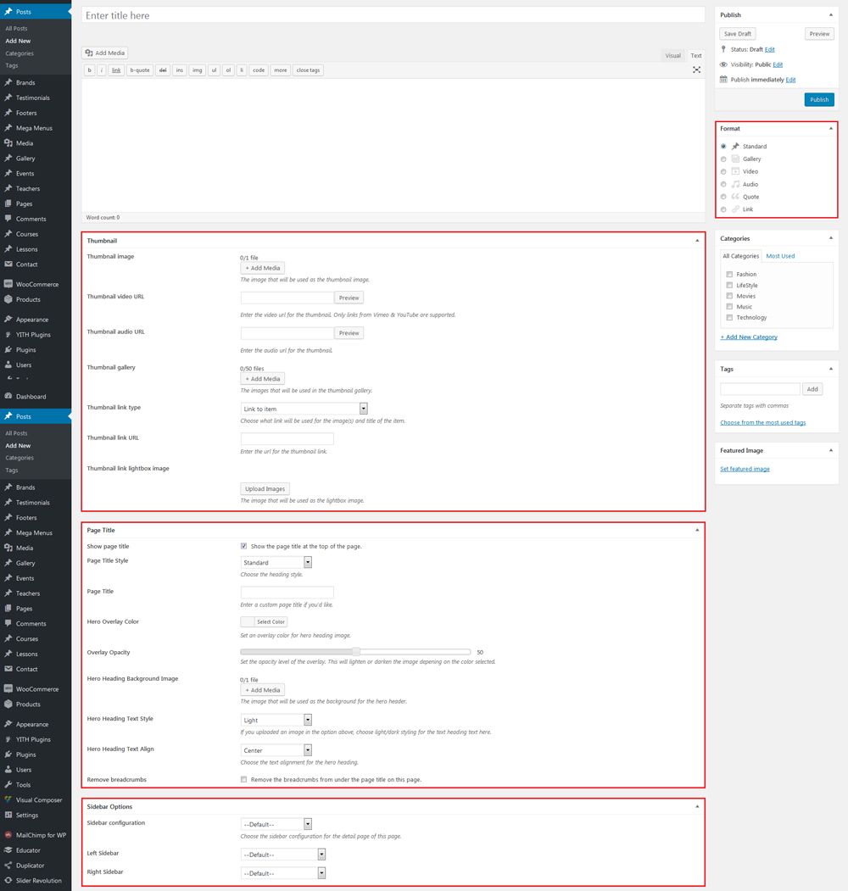Click the Settings icon in sidebar

[8, 815]
